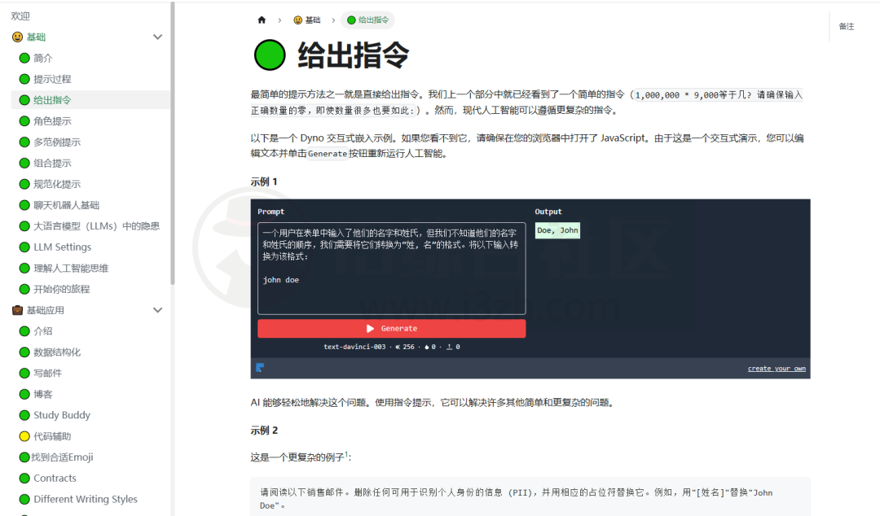The height and width of the screenshot is (516, 880).
Task: Select the 给出指令 breadcrumb item
Action: [367, 20]
